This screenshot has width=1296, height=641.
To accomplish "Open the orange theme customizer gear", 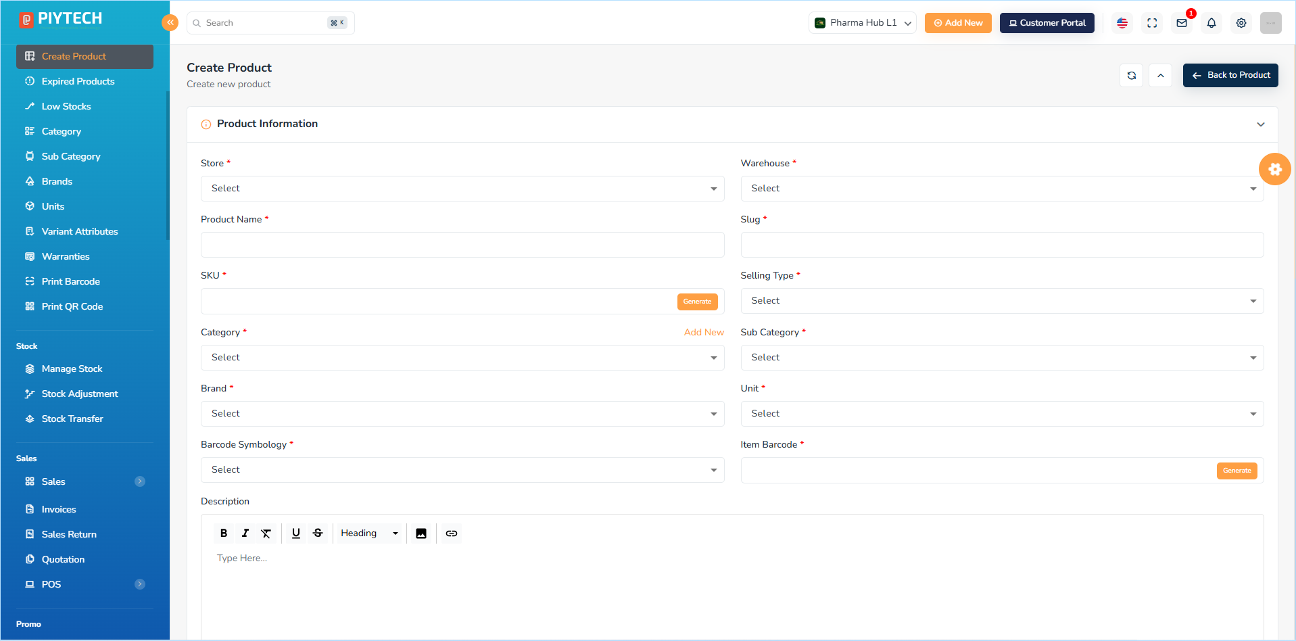I will (1275, 169).
